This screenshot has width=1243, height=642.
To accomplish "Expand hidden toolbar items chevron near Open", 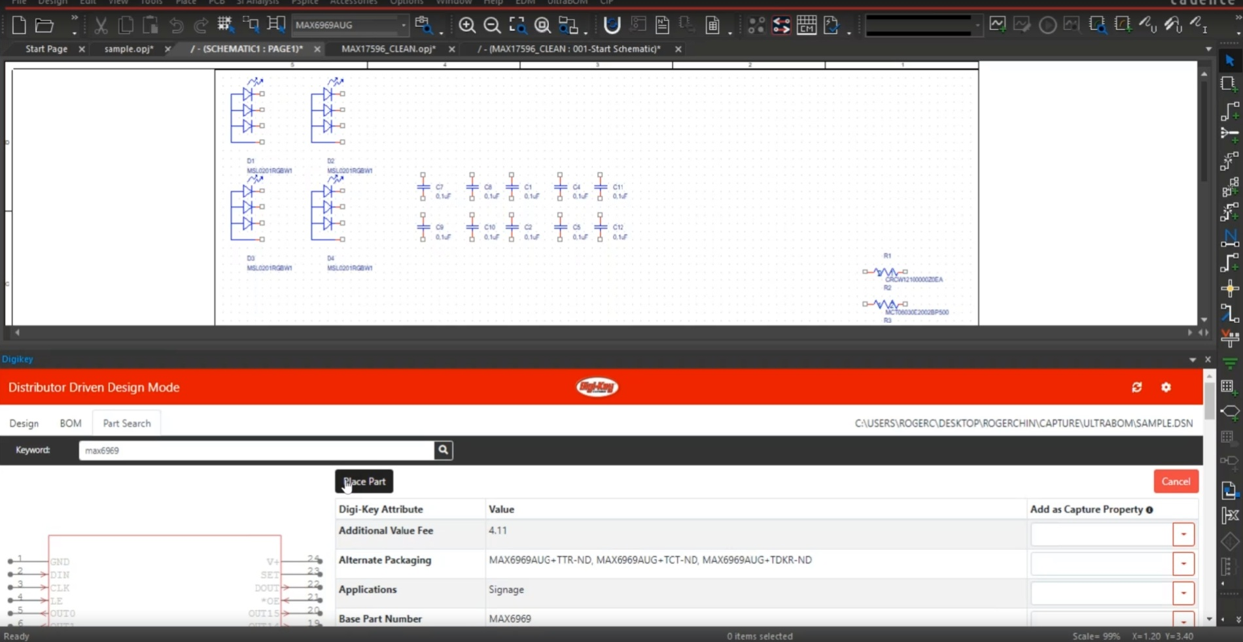I will tap(75, 18).
